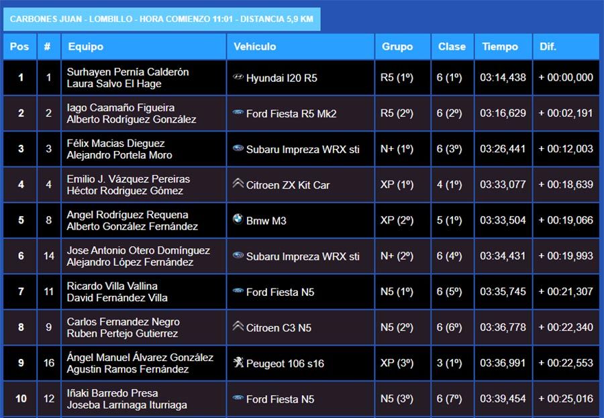Click the Subaru logo in Félix Macias's row
This screenshot has height=418, width=604.
(x=238, y=148)
